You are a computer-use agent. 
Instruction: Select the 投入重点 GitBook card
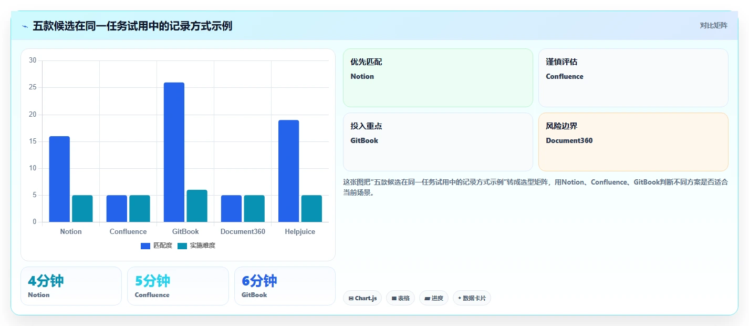pyautogui.click(x=438, y=142)
